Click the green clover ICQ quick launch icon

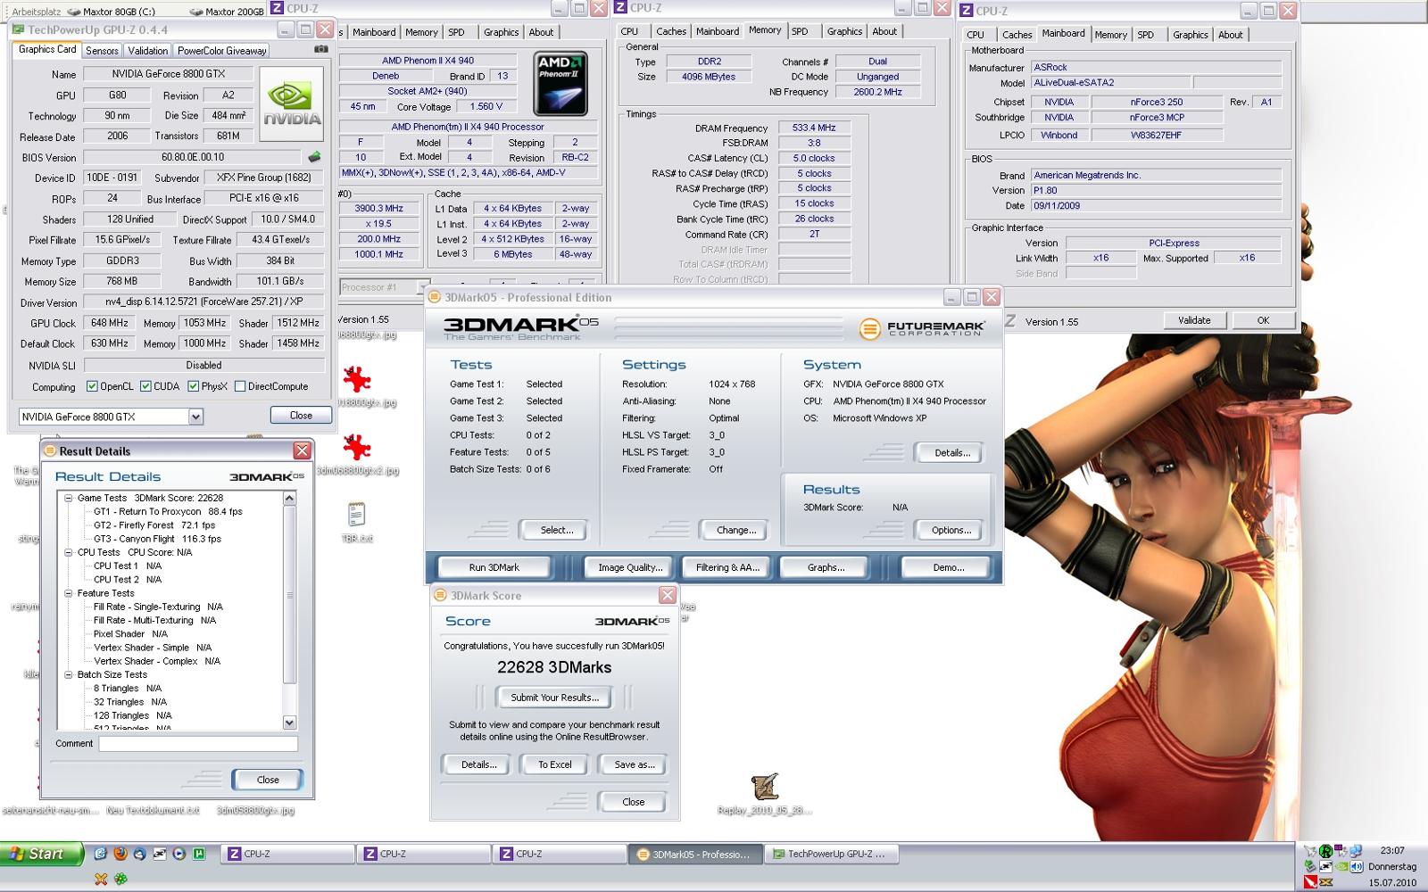click(120, 880)
